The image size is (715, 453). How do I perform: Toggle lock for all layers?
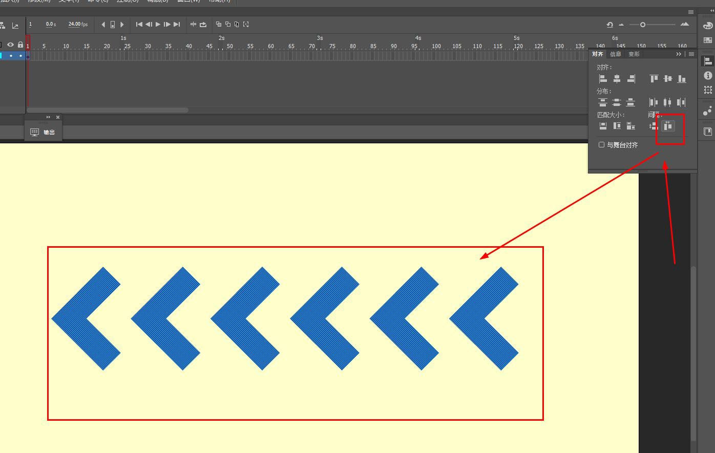20,45
